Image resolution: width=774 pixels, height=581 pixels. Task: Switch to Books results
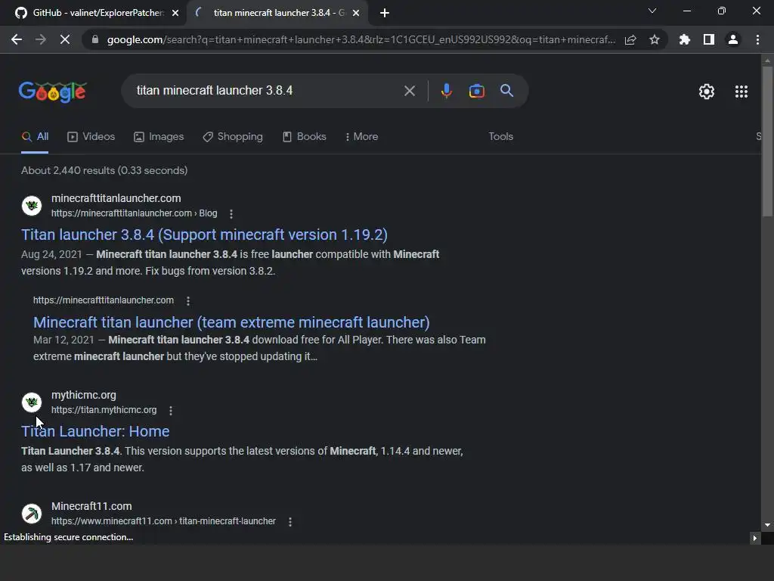(304, 137)
